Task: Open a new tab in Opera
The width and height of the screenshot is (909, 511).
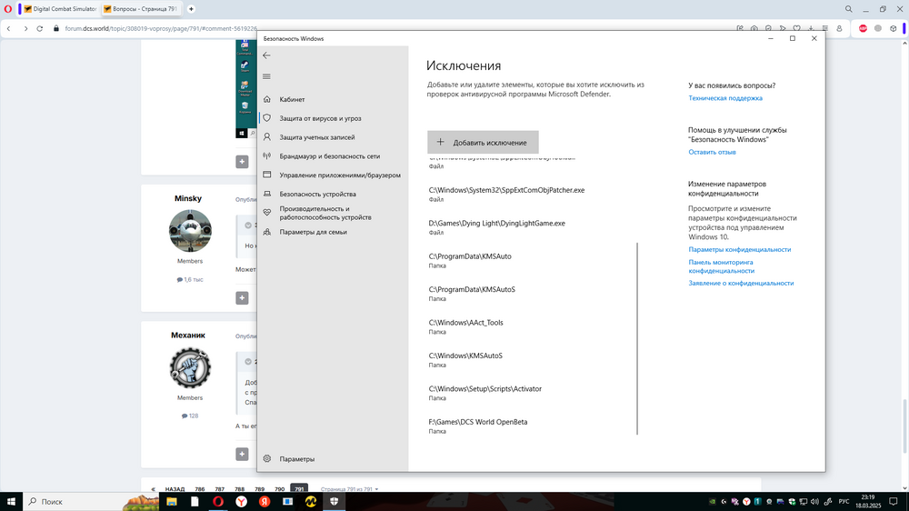Action: point(191,9)
